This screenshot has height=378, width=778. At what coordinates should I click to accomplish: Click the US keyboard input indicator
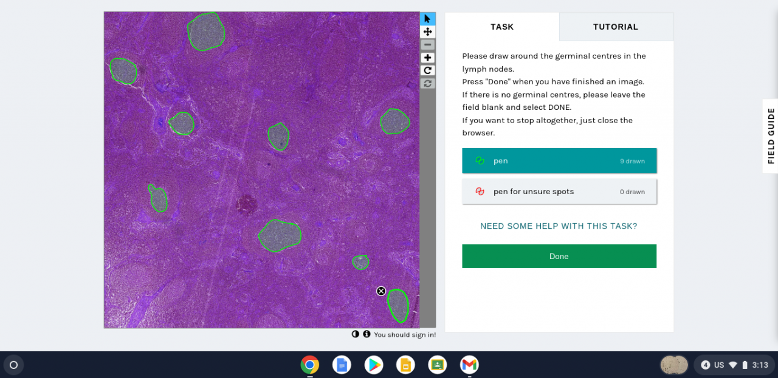pos(719,365)
